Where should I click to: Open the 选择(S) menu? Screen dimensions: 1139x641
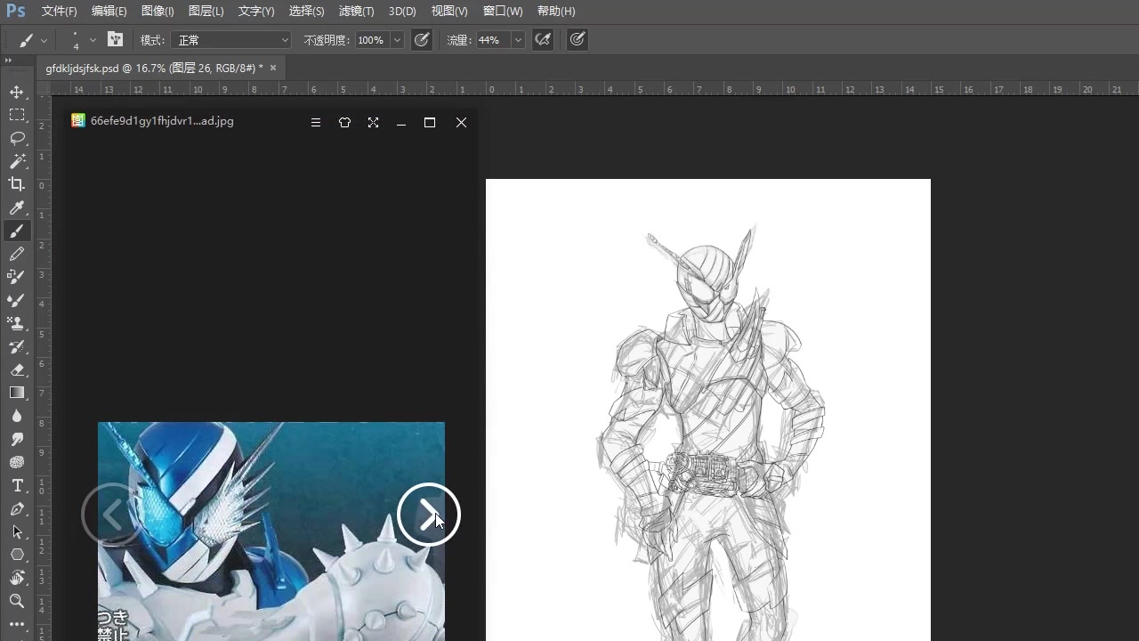coord(307,12)
